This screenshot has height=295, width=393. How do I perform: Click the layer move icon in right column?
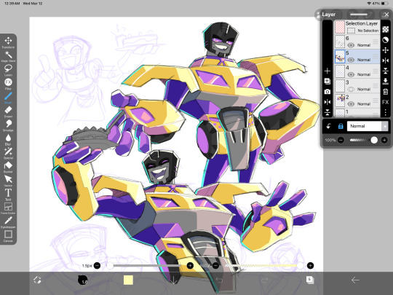pyautogui.click(x=386, y=50)
